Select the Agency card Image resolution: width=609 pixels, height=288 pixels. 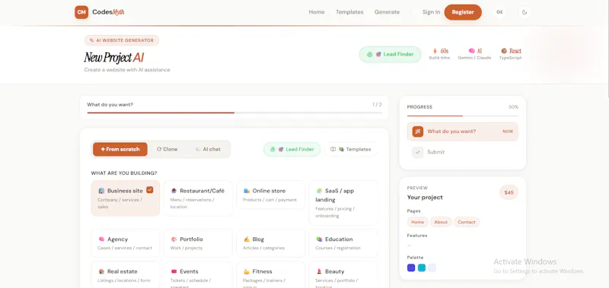(125, 243)
